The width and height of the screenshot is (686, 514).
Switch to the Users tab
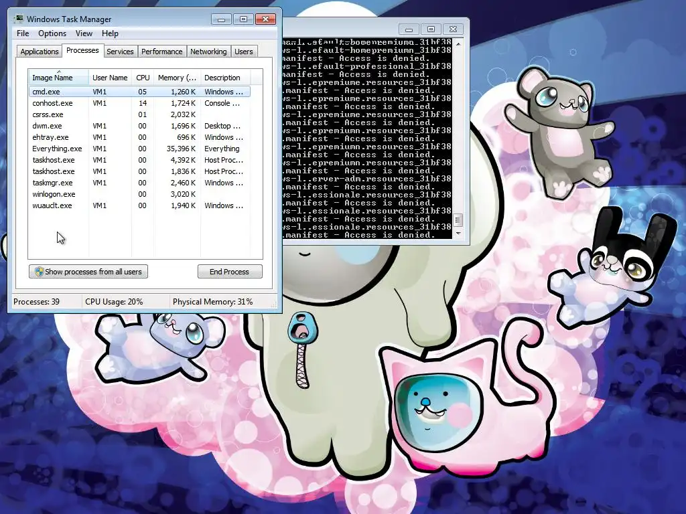point(243,52)
